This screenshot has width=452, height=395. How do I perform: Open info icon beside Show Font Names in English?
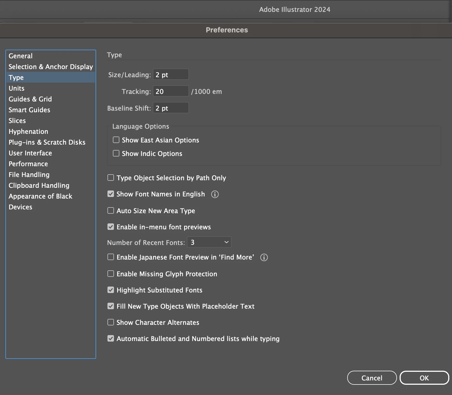click(x=215, y=194)
